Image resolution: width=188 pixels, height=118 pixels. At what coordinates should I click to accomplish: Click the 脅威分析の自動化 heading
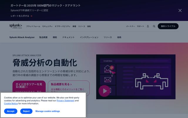(x=45, y=63)
